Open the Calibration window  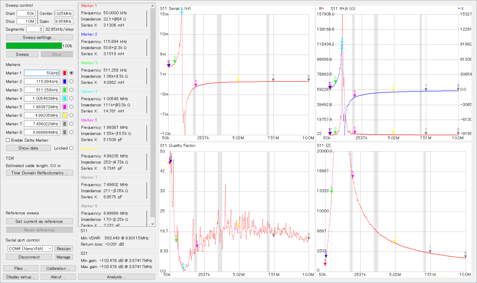pyautogui.click(x=58, y=268)
